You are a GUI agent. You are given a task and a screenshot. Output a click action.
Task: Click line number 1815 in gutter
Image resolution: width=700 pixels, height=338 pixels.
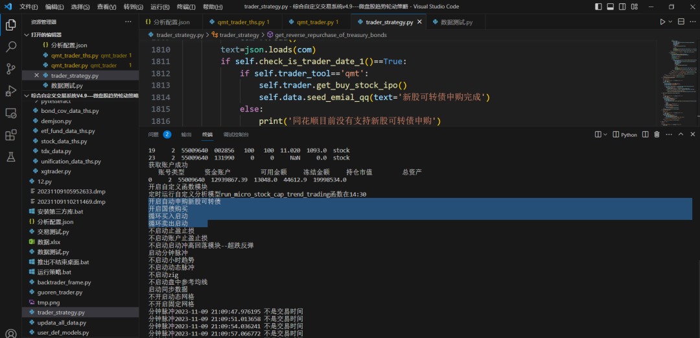[160, 109]
